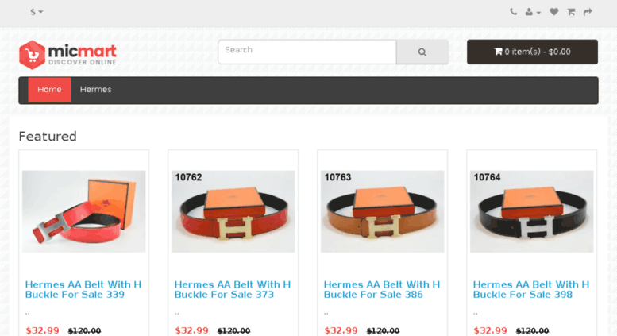Open the Hermes menu item

(95, 90)
